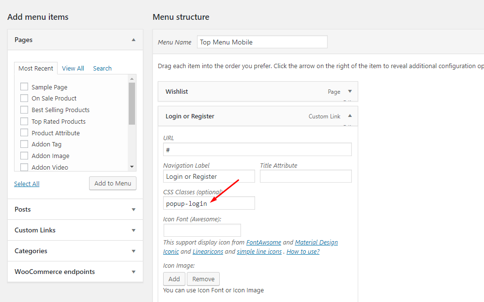This screenshot has height=302, width=484.
Task: Select Best Selling Products checkbox
Action: 24,110
